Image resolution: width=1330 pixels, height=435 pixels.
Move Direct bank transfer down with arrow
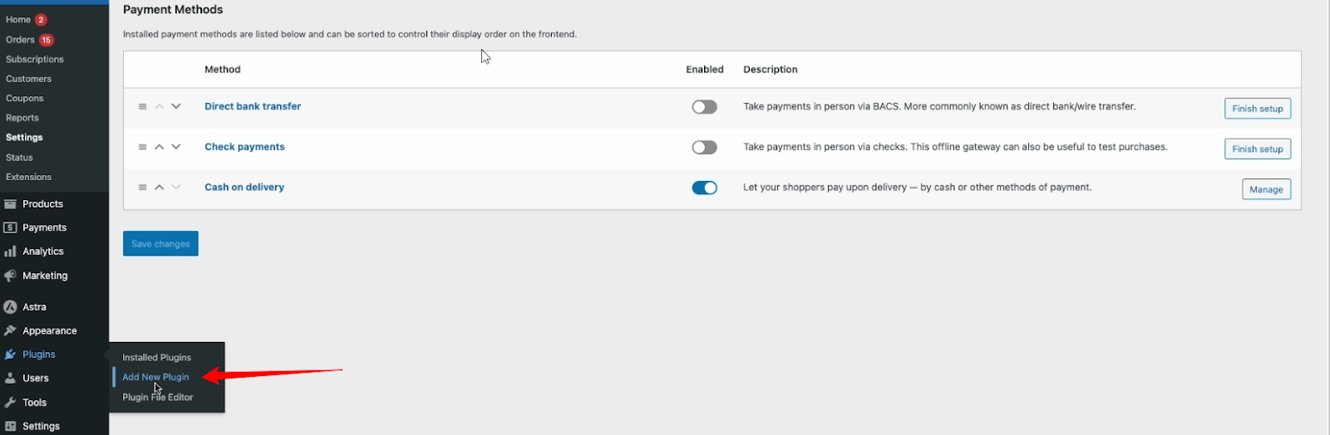[176, 106]
